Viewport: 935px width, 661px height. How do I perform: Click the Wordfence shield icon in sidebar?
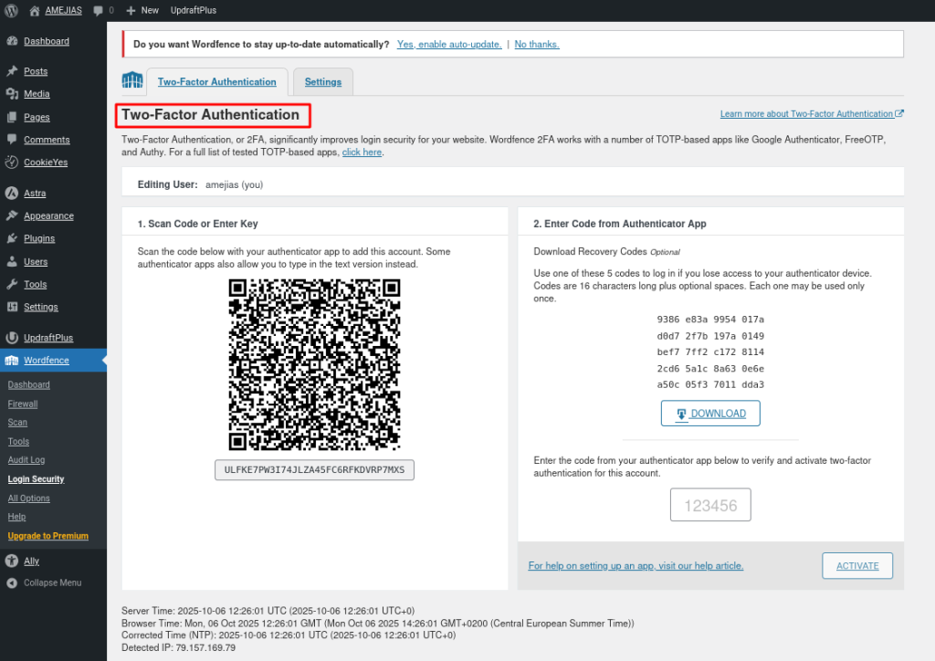(x=12, y=361)
